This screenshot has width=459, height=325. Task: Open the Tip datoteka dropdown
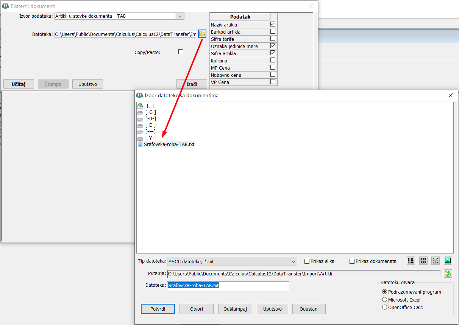[x=294, y=261]
